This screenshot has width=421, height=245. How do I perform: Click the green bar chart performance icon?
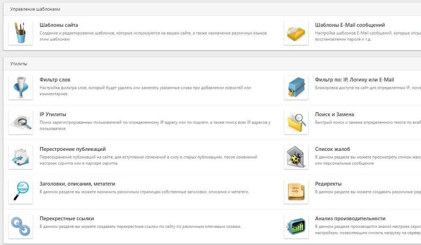pos(296,227)
